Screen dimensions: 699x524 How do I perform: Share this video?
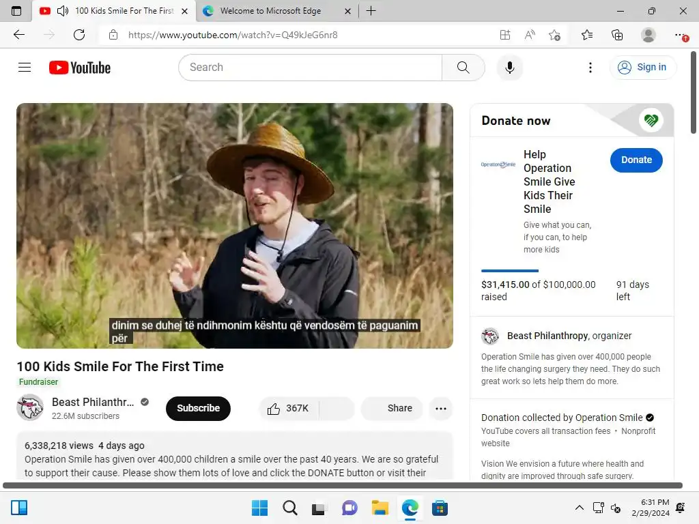(391, 408)
